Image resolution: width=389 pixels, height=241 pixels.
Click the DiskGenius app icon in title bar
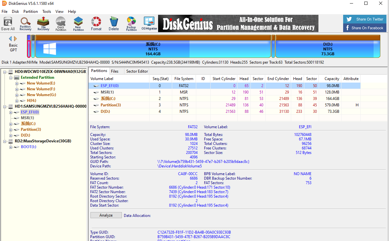4,4
